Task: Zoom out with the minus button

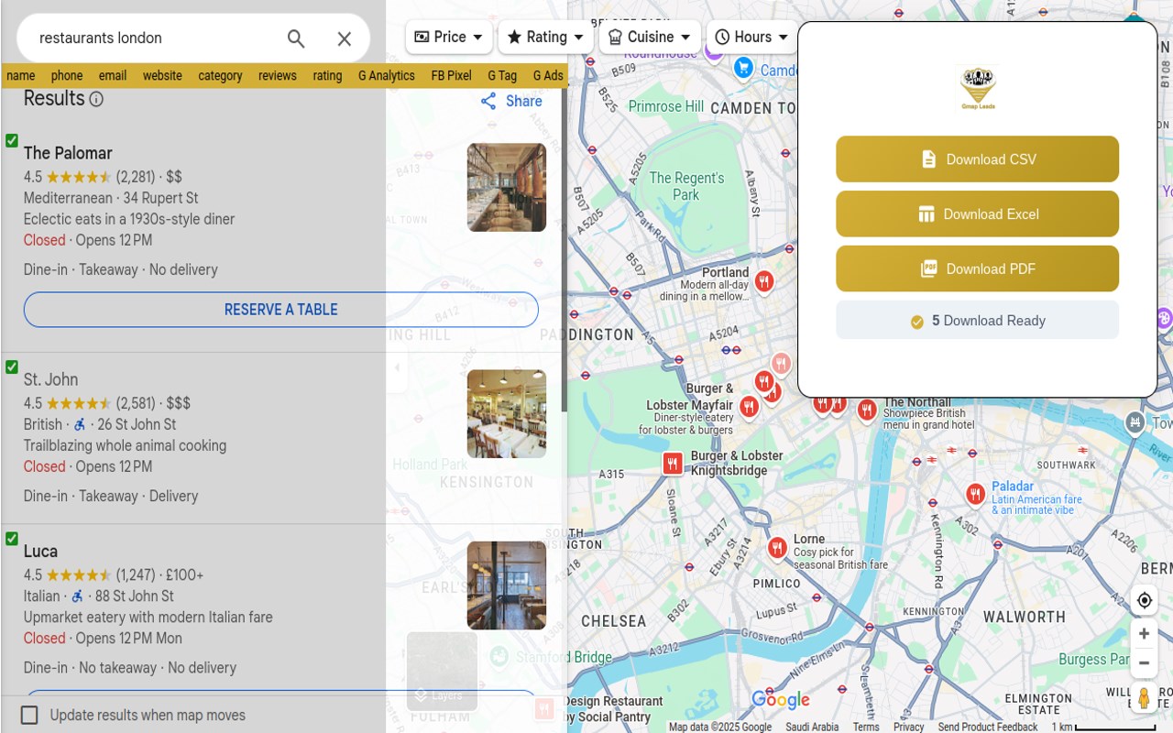Action: (x=1144, y=663)
